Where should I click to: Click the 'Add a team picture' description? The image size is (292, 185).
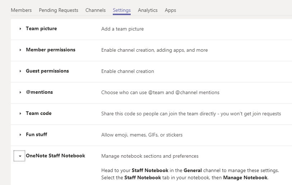(122, 29)
